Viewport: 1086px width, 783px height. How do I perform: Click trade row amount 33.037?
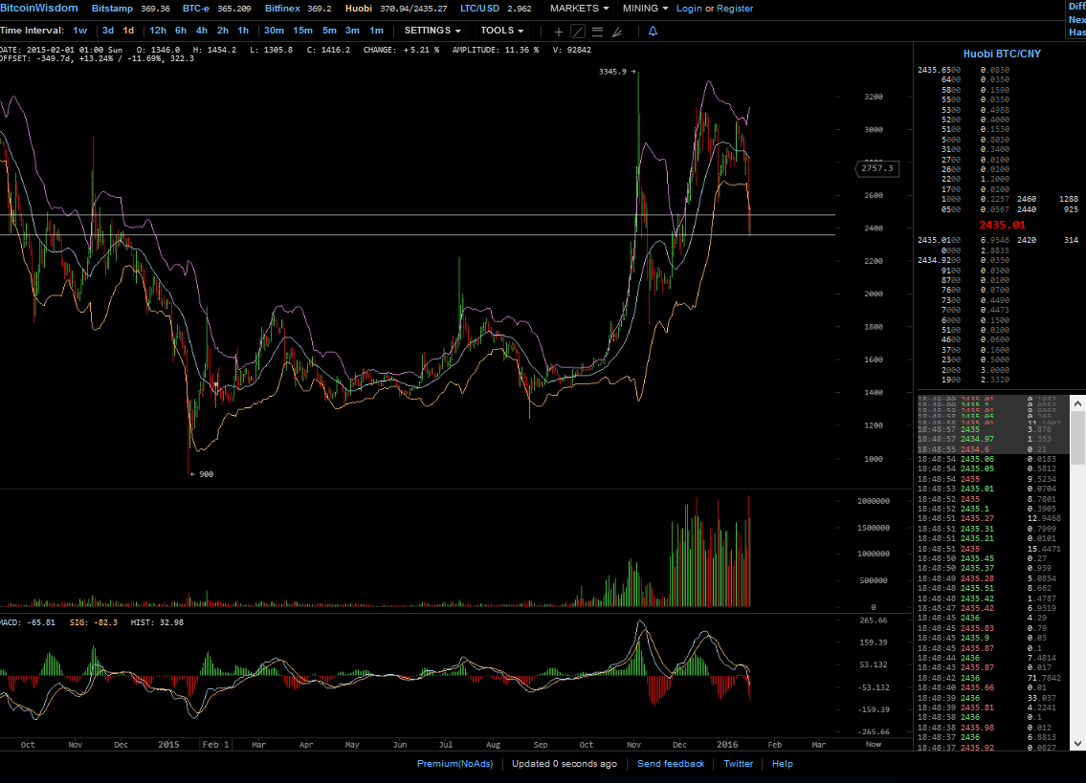[1041, 698]
